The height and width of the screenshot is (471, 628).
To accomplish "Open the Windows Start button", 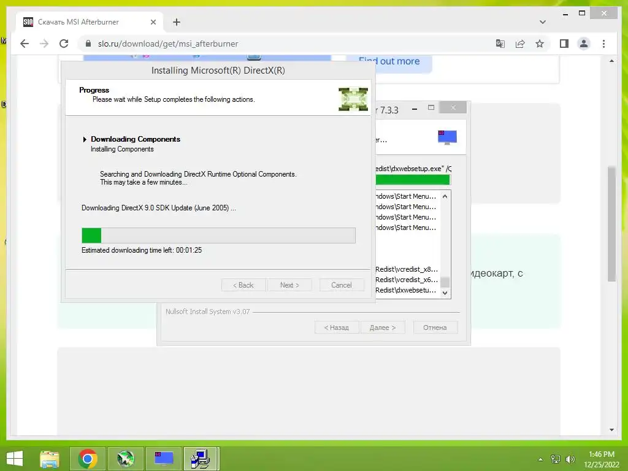I will pos(15,459).
